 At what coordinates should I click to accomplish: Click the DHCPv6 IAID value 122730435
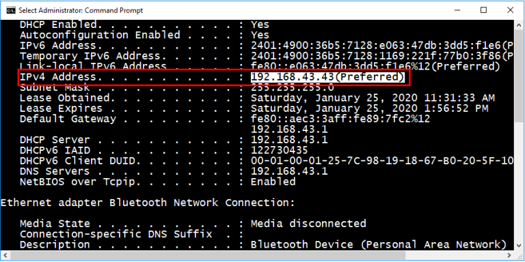click(280, 150)
